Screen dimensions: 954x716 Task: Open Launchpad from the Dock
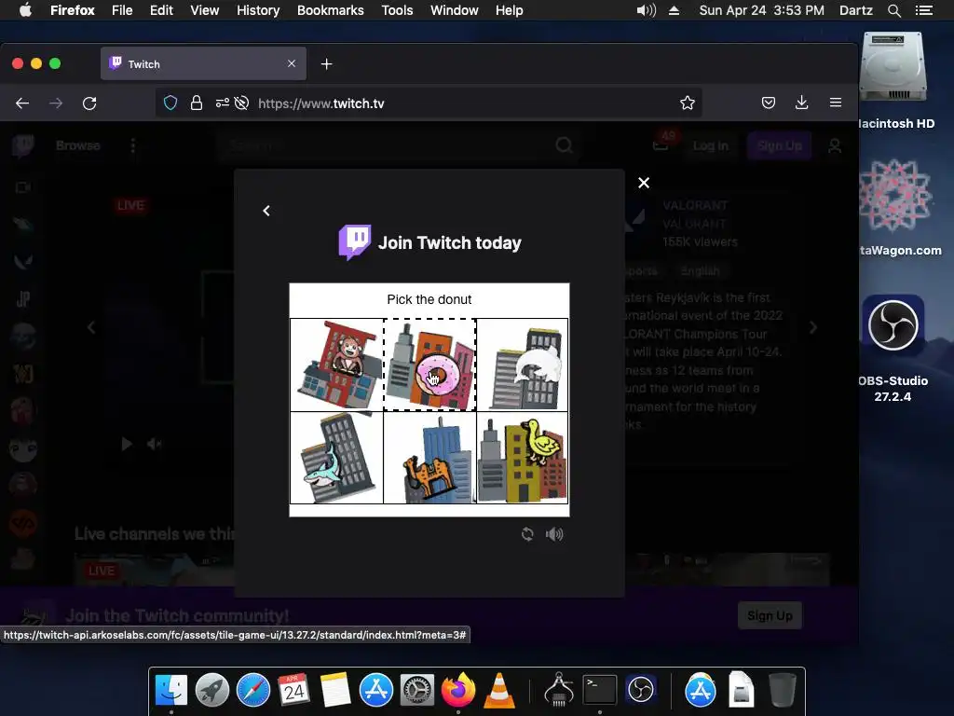coord(211,690)
